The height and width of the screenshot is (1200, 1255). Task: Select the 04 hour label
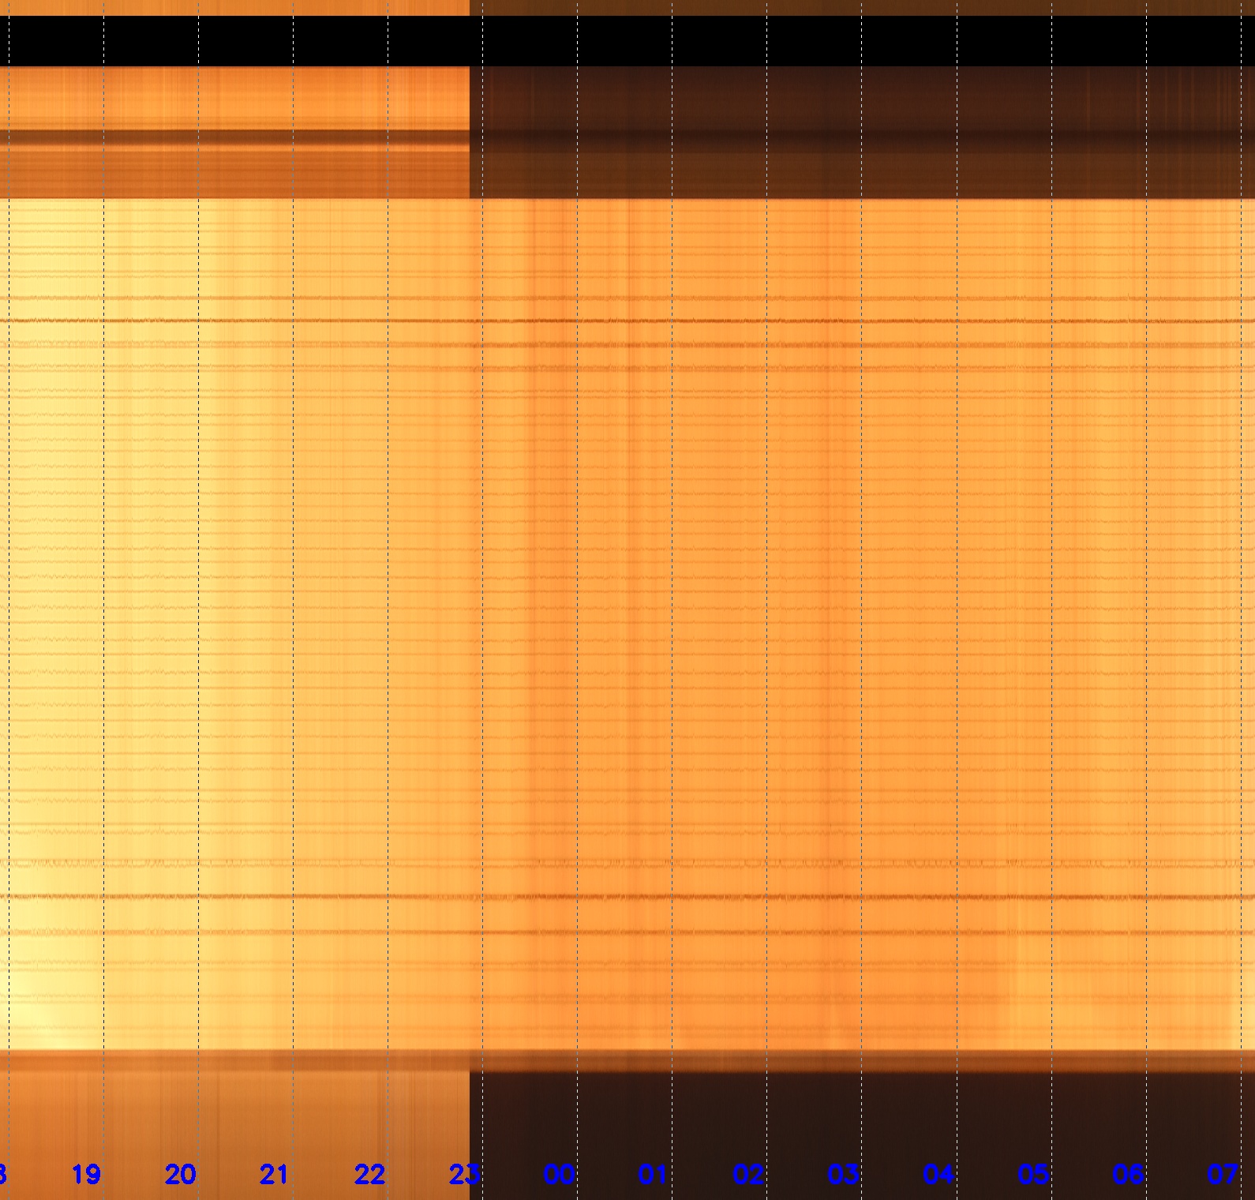click(x=938, y=1175)
